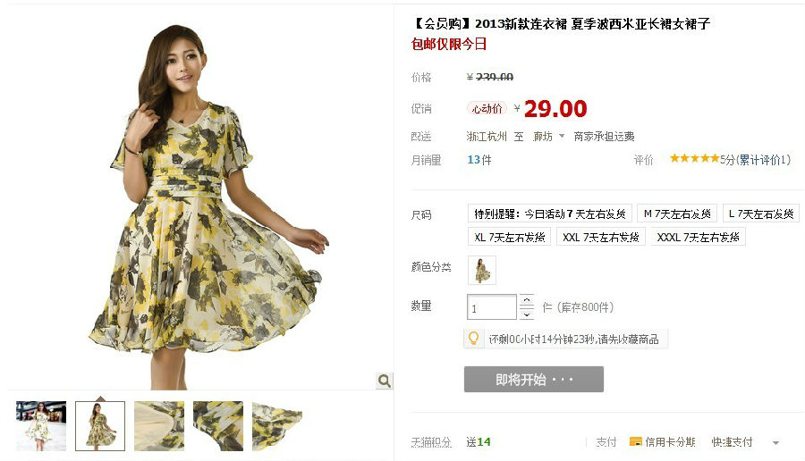The height and width of the screenshot is (461, 805).
Task: Select size L option
Action: [761, 214]
